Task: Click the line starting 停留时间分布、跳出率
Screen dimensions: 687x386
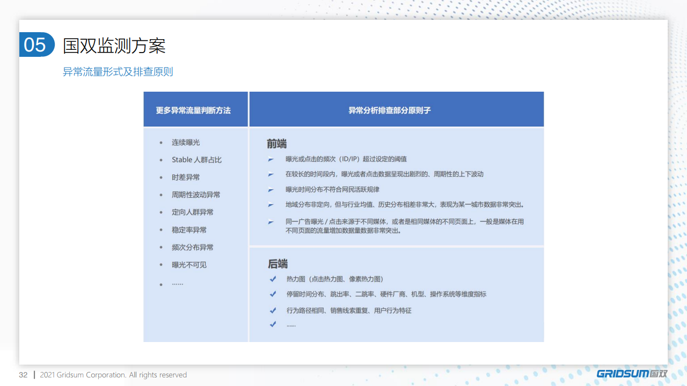Action: click(386, 294)
